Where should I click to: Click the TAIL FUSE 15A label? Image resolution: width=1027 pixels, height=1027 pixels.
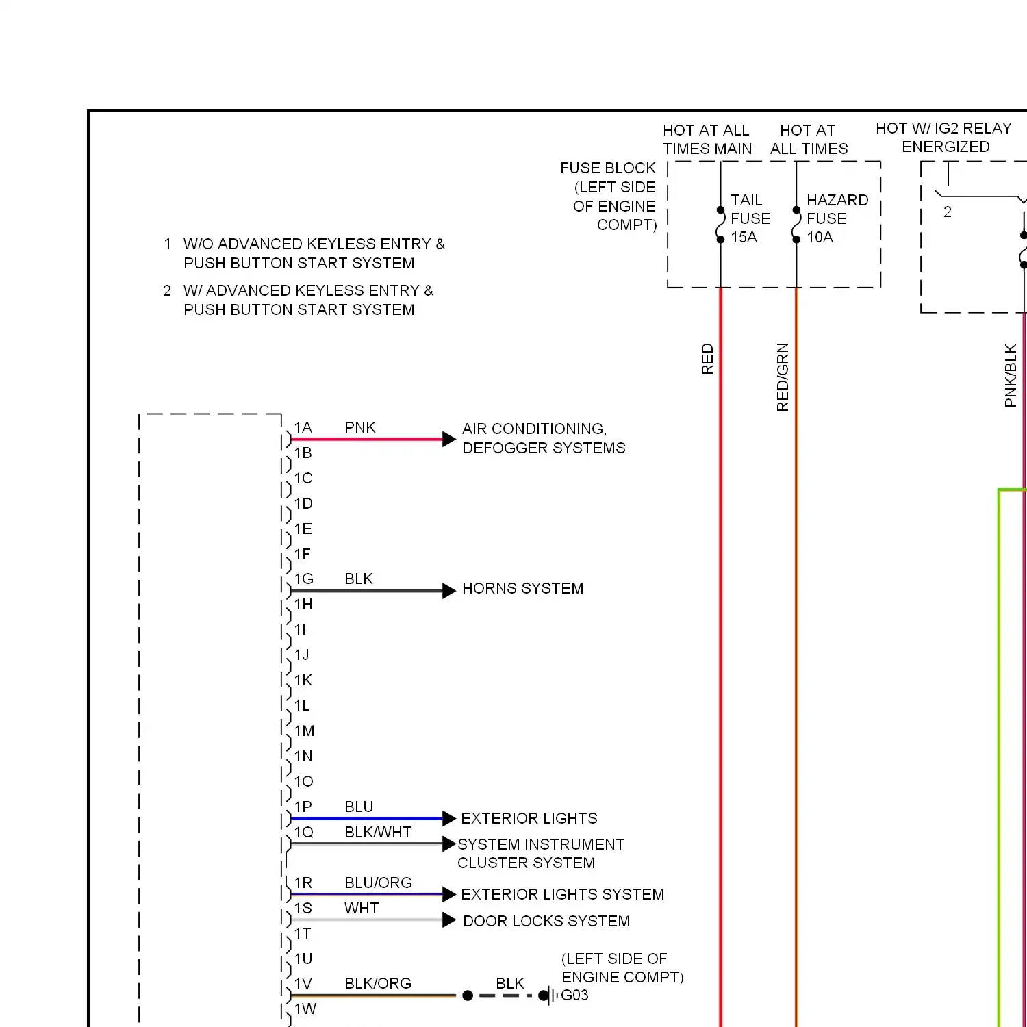pyautogui.click(x=750, y=219)
